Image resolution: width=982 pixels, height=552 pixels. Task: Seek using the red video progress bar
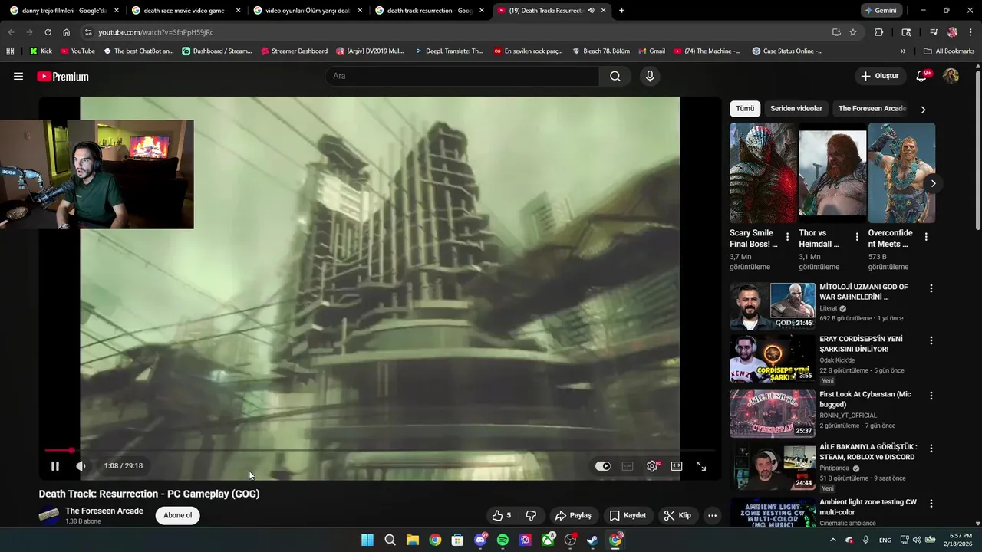(x=380, y=451)
